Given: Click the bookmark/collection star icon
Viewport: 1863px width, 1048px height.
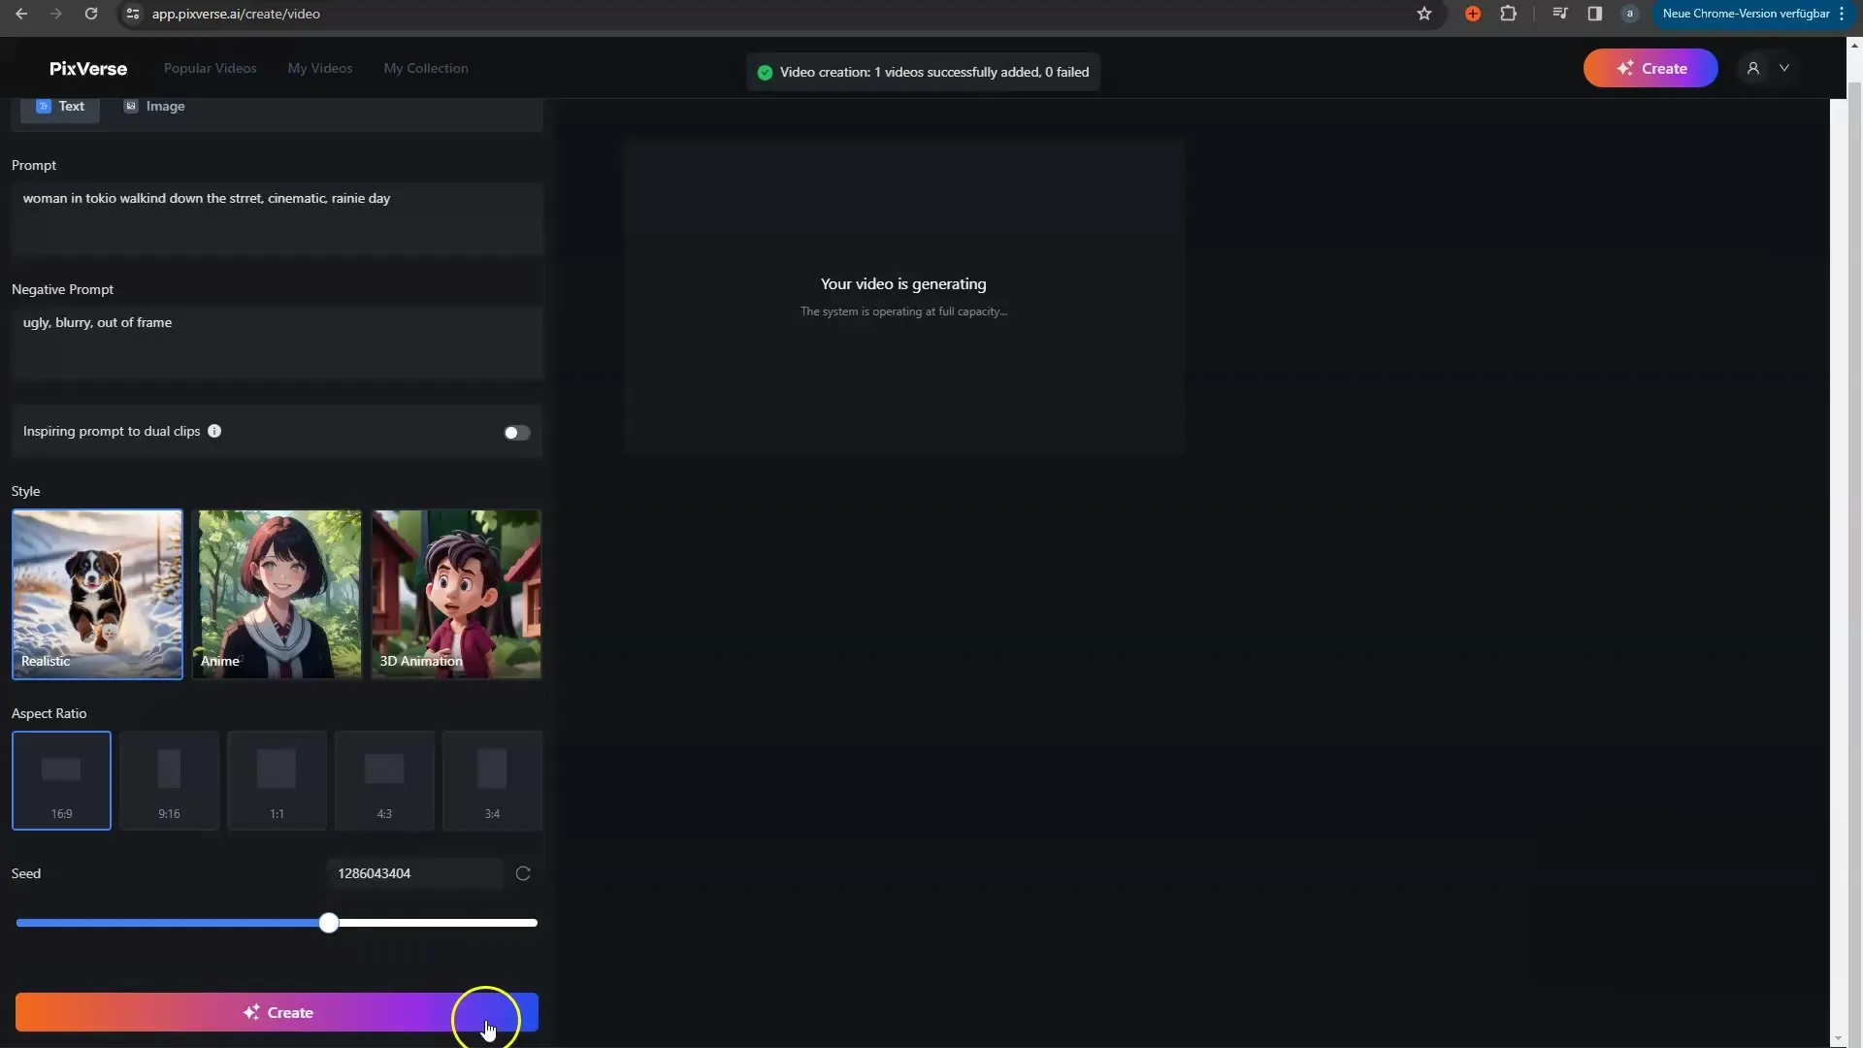Looking at the screenshot, I should (1424, 13).
